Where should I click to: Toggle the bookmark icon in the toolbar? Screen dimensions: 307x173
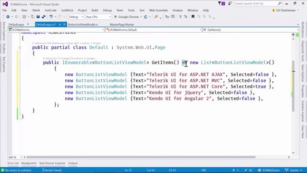(193, 17)
